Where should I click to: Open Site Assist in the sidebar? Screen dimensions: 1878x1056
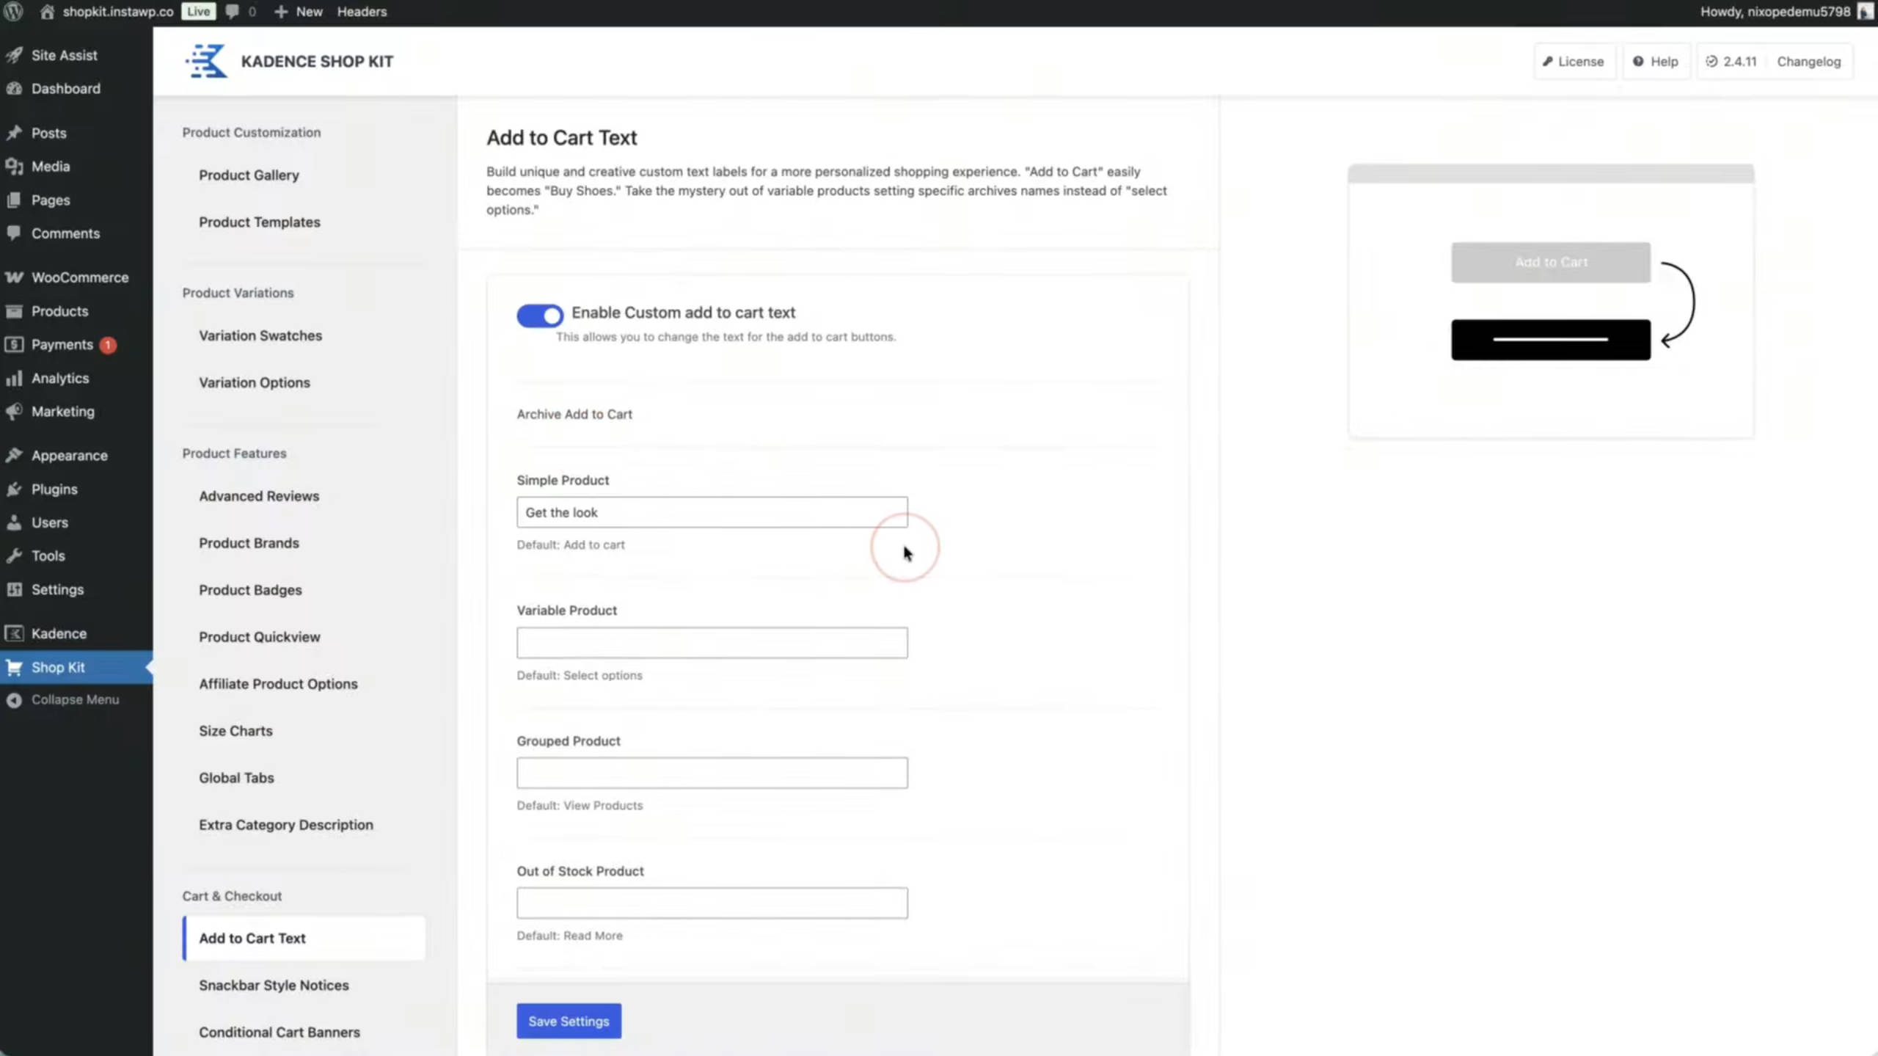tap(64, 54)
